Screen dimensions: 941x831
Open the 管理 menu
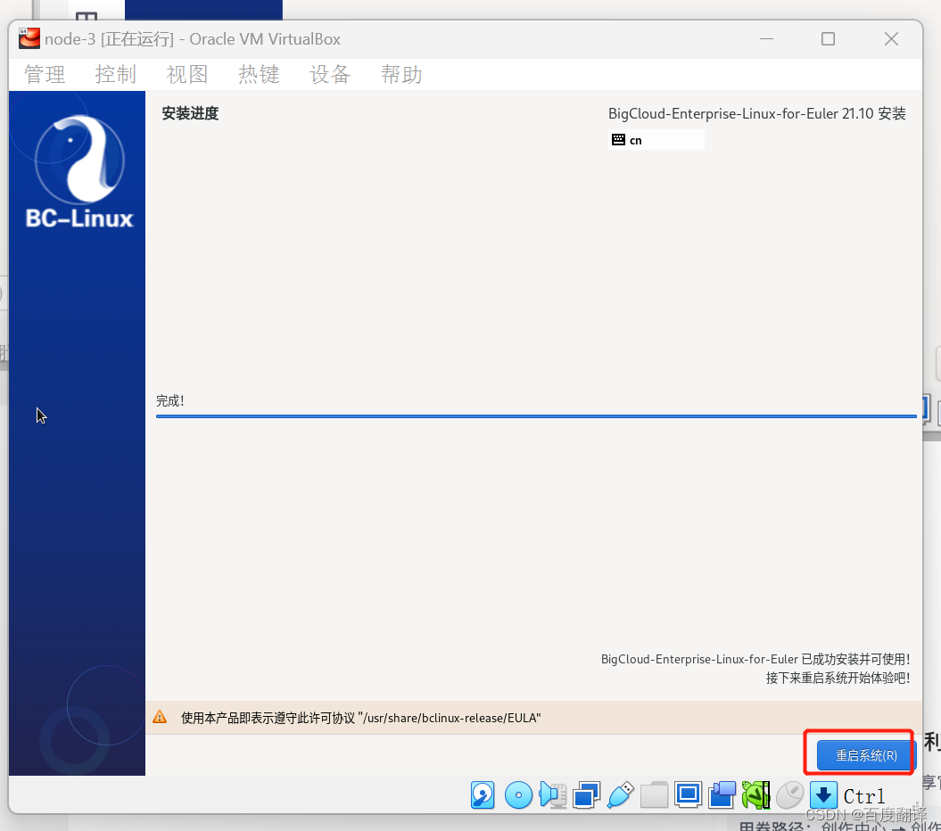(x=44, y=75)
